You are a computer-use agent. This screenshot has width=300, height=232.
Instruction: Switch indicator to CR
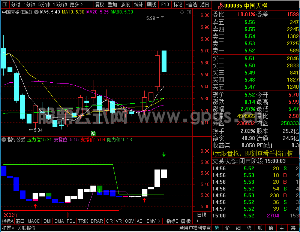point(109,221)
